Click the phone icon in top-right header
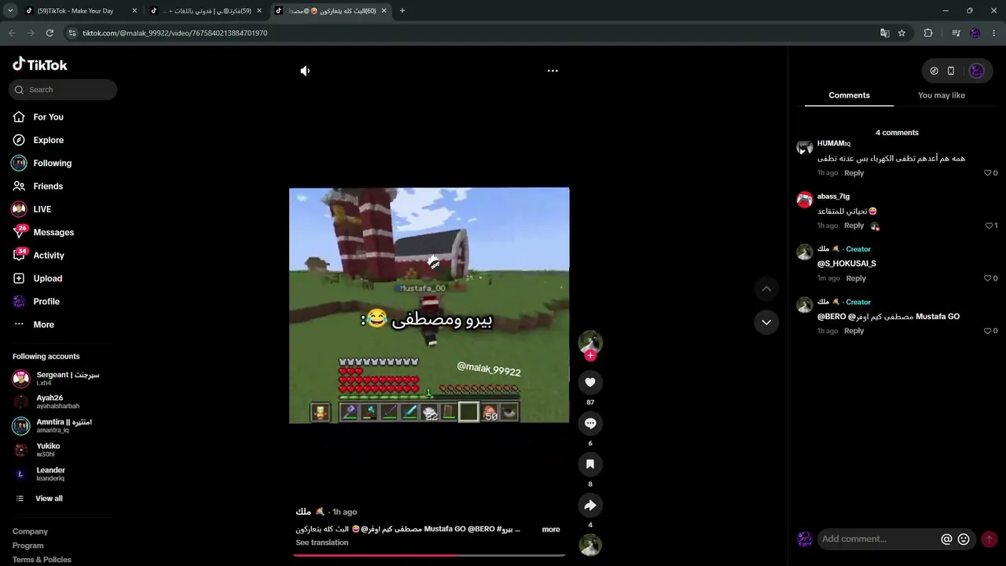1006x566 pixels. 951,71
